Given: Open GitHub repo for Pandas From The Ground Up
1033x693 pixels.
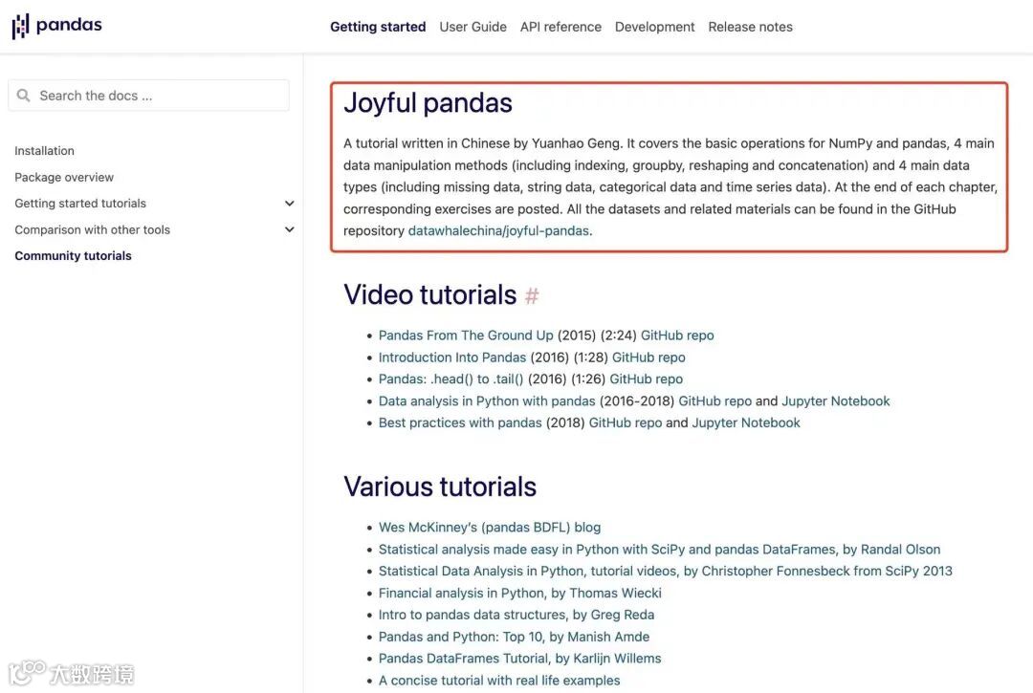Looking at the screenshot, I should click(x=677, y=336).
